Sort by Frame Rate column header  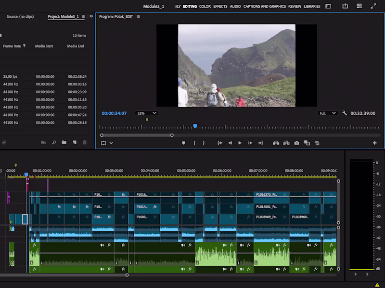[13, 46]
